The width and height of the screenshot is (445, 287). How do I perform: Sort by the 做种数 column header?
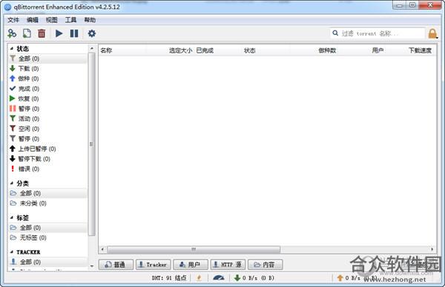[x=314, y=50]
